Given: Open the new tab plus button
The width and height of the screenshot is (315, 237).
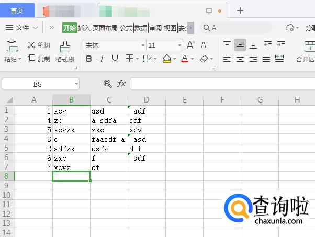Looking at the screenshot, I should [x=240, y=10].
